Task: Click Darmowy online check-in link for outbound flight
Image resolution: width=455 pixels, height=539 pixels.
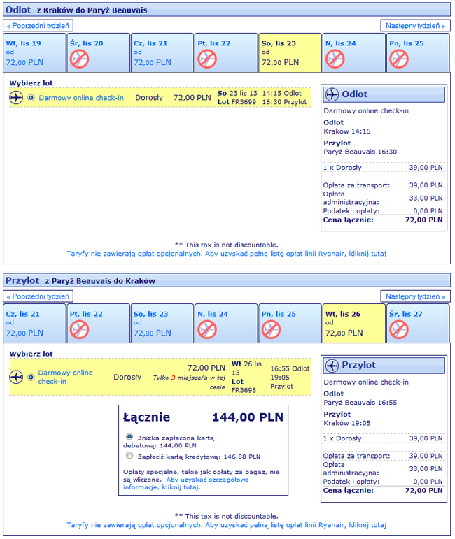Action: tap(81, 98)
